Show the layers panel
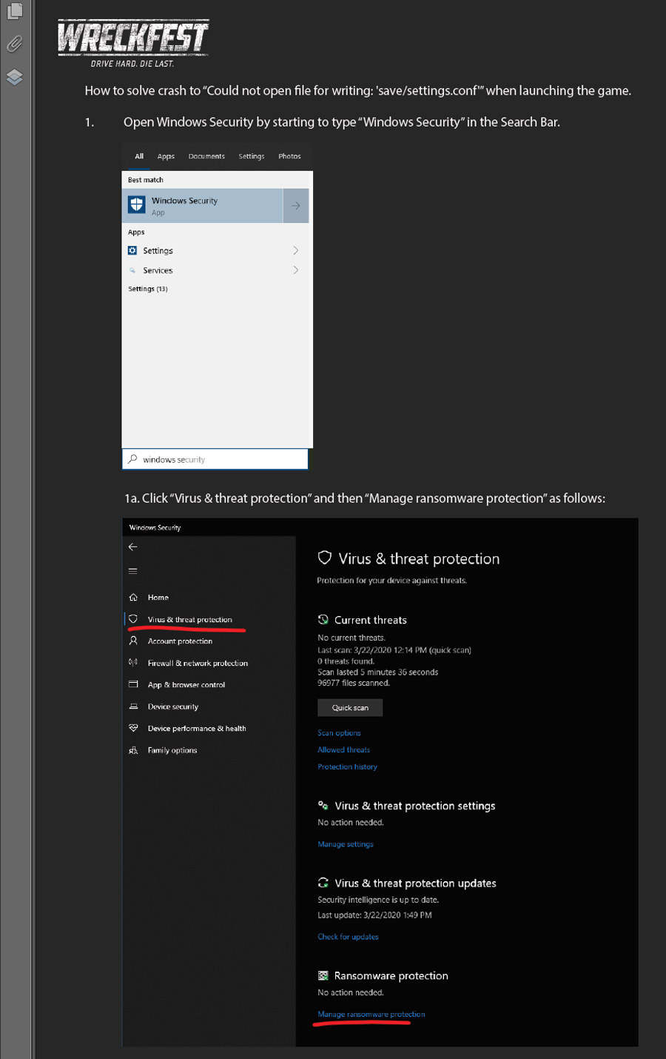 (14, 77)
